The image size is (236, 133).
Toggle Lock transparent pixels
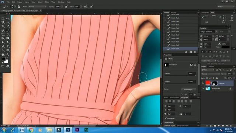pyautogui.click(x=207, y=78)
